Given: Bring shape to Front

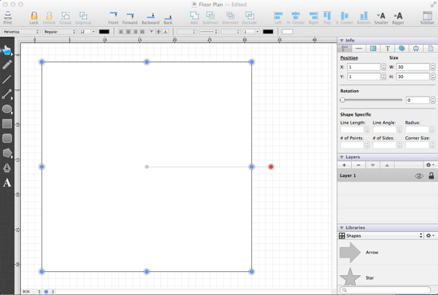Looking at the screenshot, I should pos(113,18).
